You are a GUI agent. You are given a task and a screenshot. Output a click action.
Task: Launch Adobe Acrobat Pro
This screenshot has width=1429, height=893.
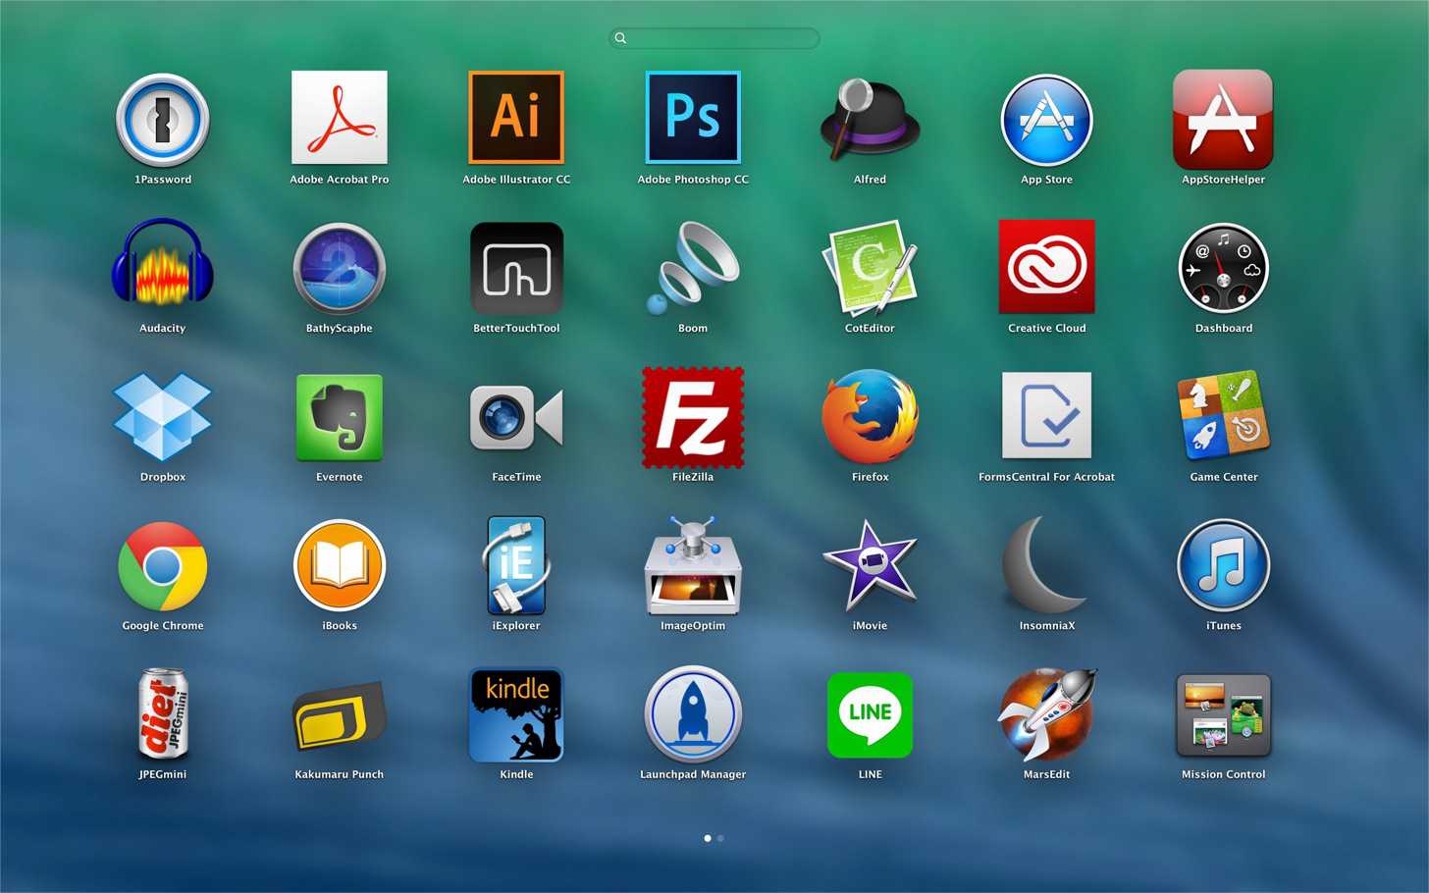pyautogui.click(x=340, y=118)
